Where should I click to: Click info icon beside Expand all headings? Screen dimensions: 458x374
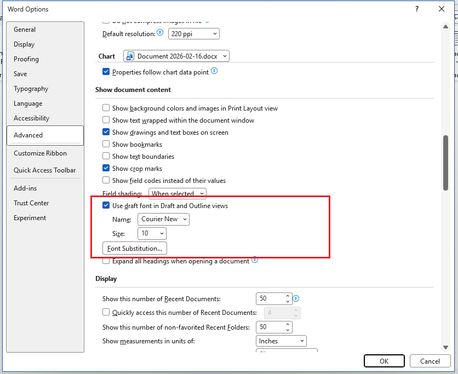coord(255,260)
